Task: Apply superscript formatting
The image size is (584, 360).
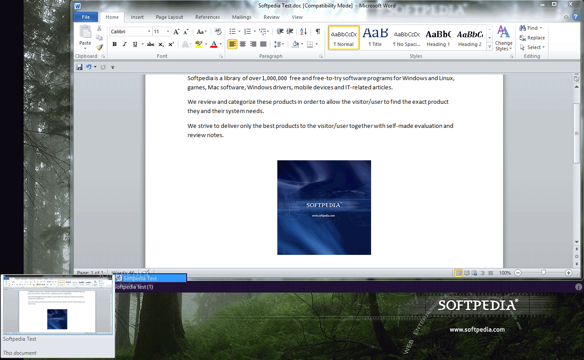Action: 171,44
